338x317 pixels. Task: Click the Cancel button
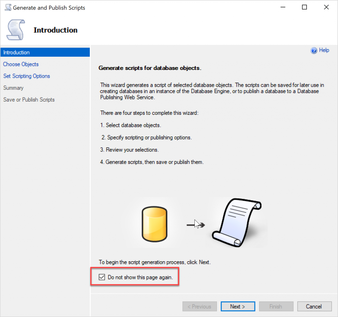click(x=314, y=306)
